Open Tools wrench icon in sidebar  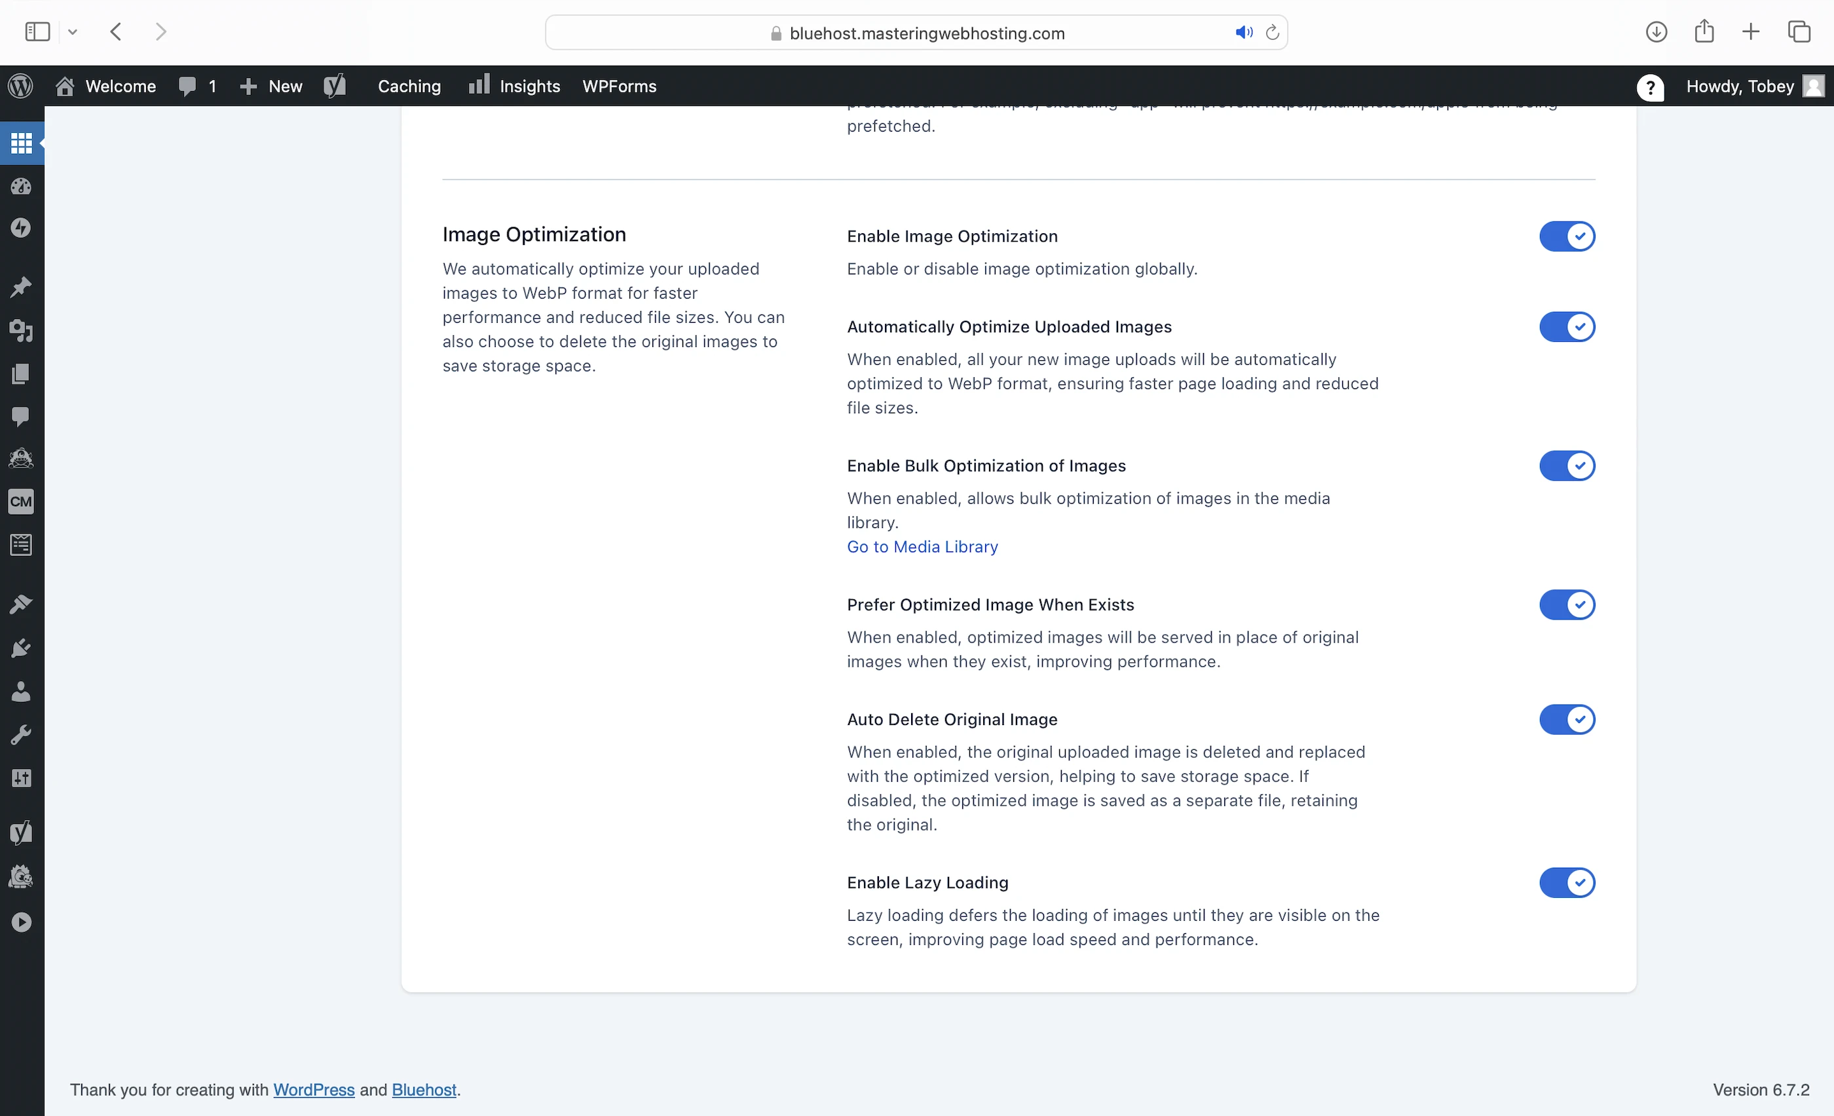(21, 735)
